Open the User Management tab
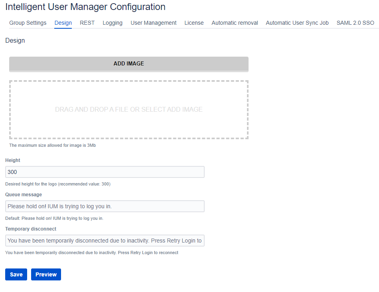 [154, 23]
